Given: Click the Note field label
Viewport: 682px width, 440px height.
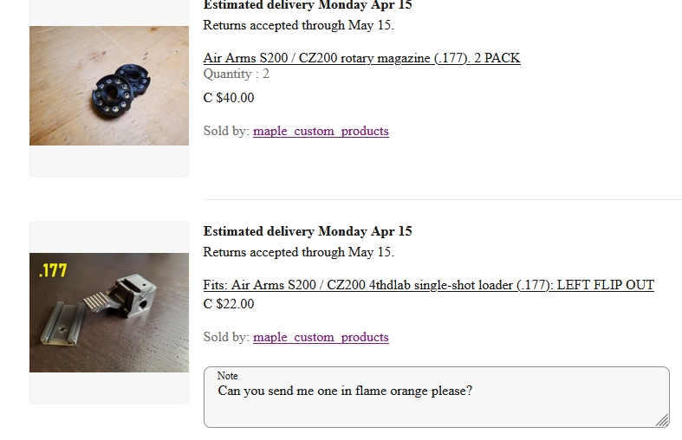Looking at the screenshot, I should (x=228, y=376).
